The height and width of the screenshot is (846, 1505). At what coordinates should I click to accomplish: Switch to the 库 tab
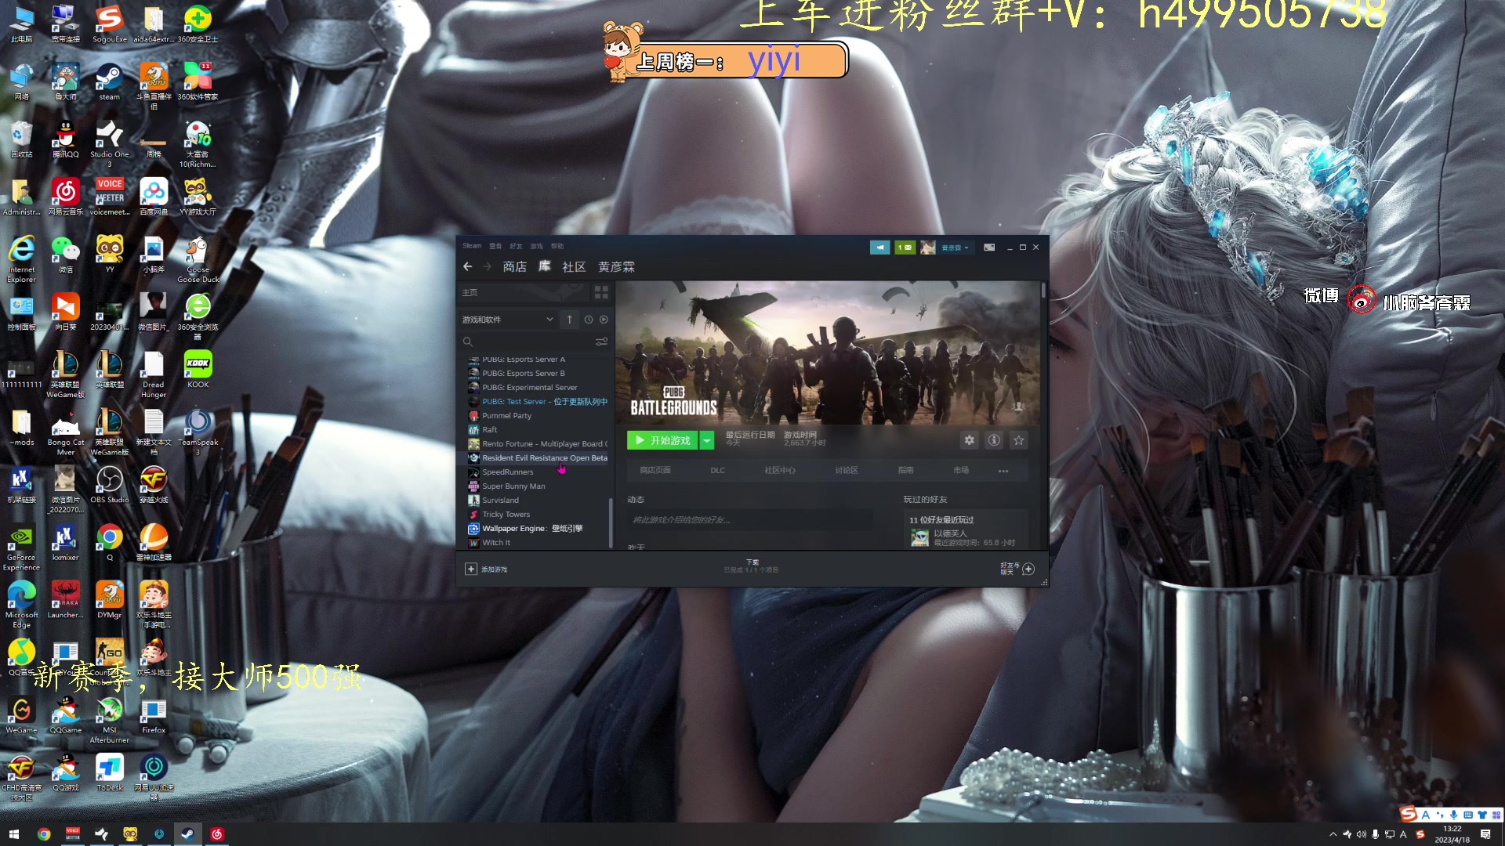[x=545, y=267]
